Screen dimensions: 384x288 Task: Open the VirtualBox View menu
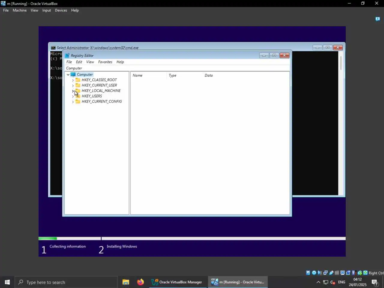coord(34,10)
